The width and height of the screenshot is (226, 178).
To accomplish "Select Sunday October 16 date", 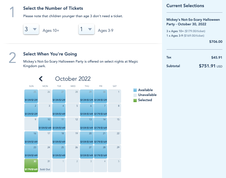I will click(31, 137).
